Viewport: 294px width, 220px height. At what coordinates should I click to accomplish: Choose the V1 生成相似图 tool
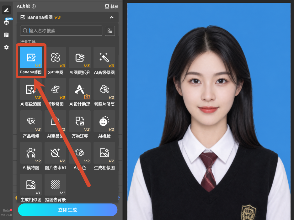31,185
